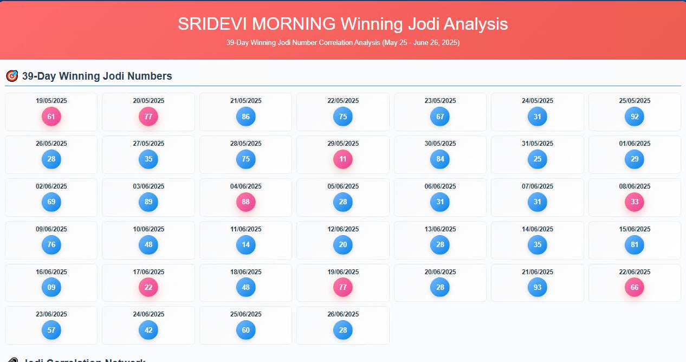Click the blue badge 11 on 29/05/2025
Image resolution: width=686 pixels, height=362 pixels.
(342, 159)
